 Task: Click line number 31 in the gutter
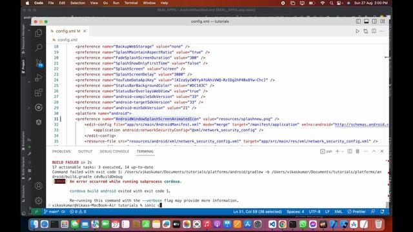(x=56, y=119)
